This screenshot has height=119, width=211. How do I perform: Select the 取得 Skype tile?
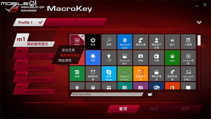tap(109, 73)
